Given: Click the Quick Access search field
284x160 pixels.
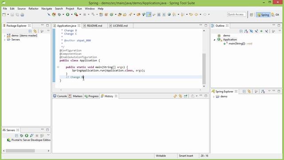Looking at the screenshot, I should pos(237,15).
